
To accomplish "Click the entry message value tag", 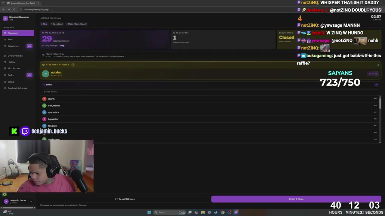I will coord(62,46).
